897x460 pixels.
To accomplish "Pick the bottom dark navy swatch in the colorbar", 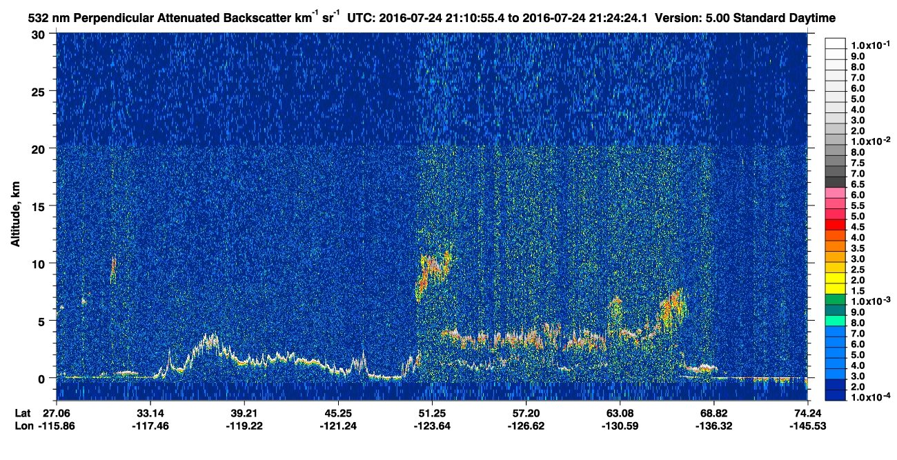I will [x=836, y=395].
